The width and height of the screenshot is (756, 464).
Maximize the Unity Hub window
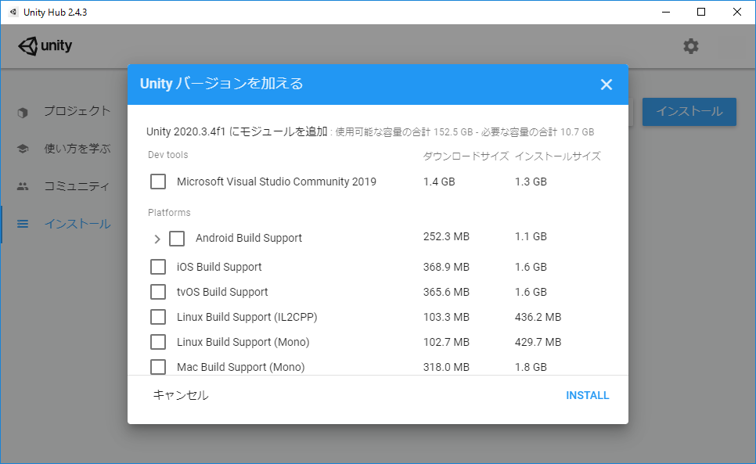pyautogui.click(x=701, y=12)
